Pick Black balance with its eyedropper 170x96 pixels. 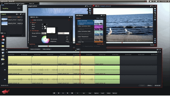click(x=47, y=24)
